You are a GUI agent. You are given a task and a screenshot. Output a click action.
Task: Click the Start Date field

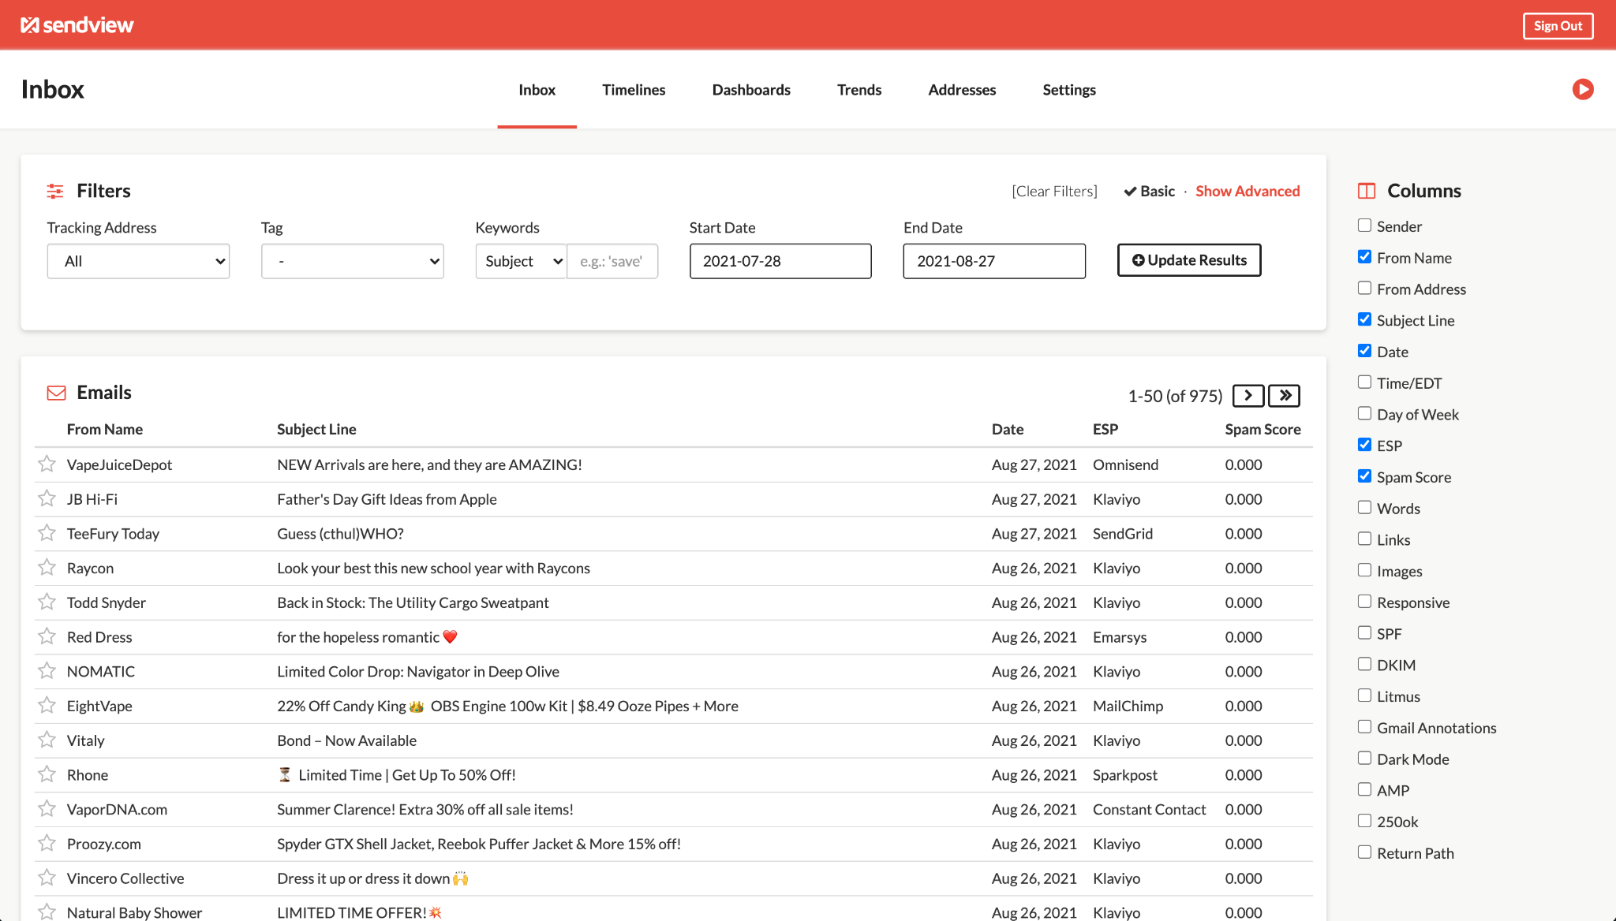coord(780,261)
